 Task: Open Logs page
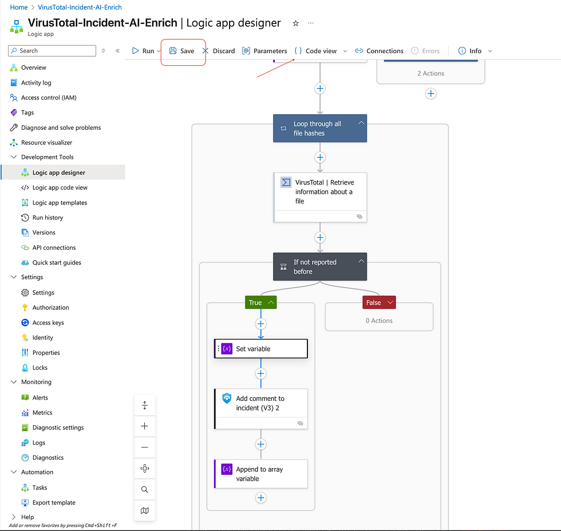click(x=39, y=443)
